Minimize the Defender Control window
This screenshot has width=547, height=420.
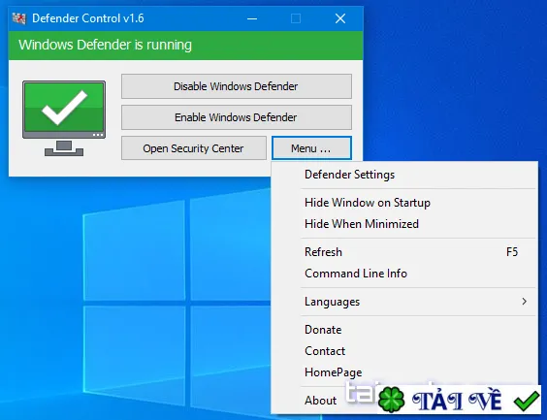point(252,18)
